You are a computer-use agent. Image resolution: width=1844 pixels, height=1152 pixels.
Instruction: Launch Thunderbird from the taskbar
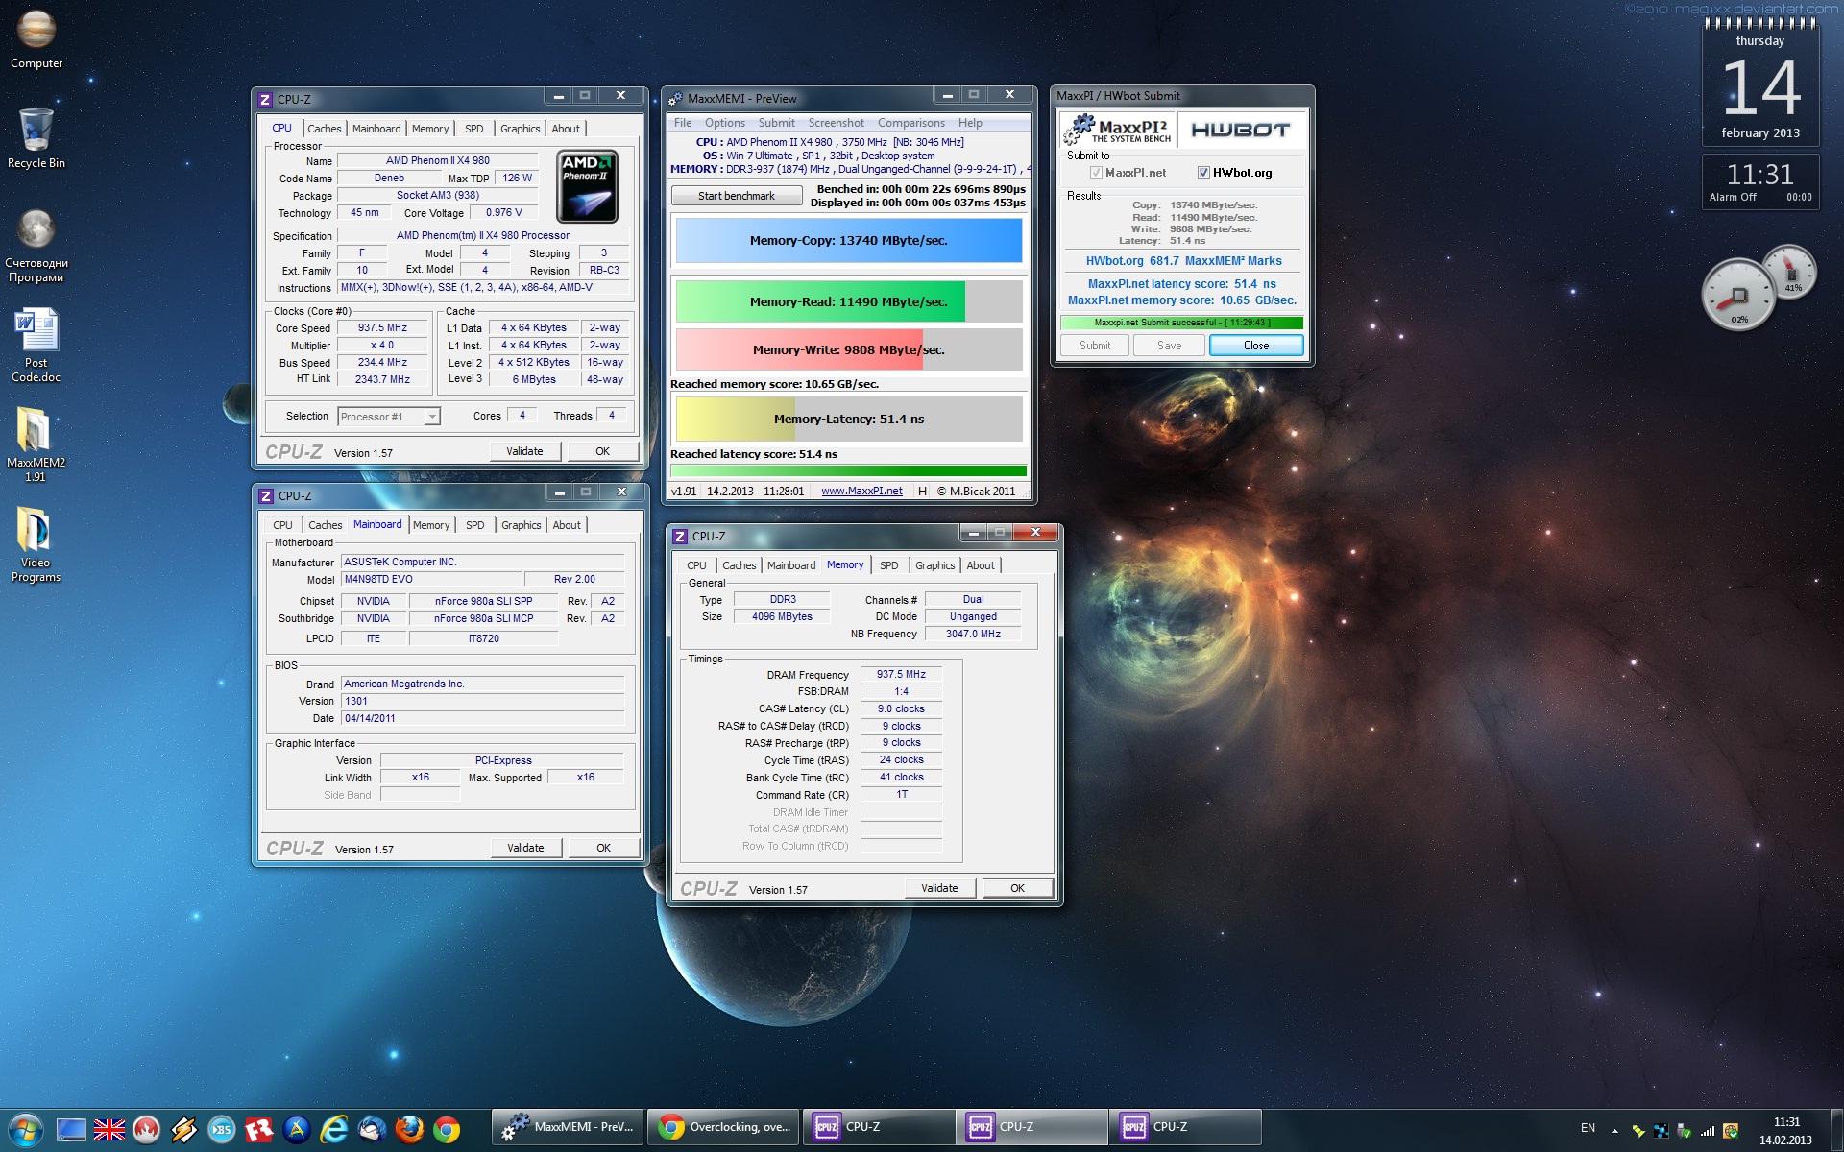coord(372,1130)
